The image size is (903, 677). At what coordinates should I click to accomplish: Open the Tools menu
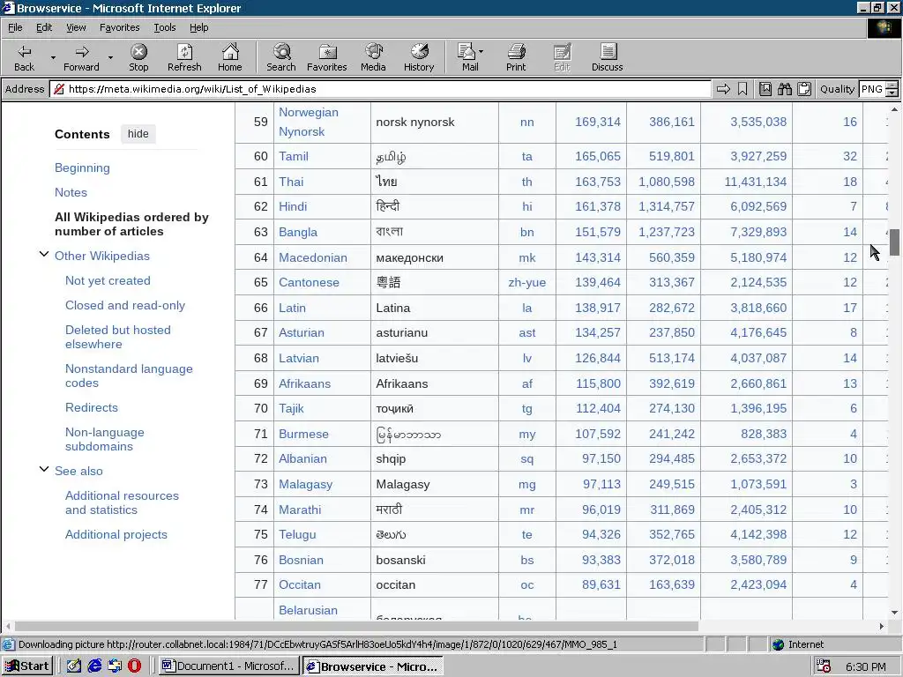click(x=164, y=27)
